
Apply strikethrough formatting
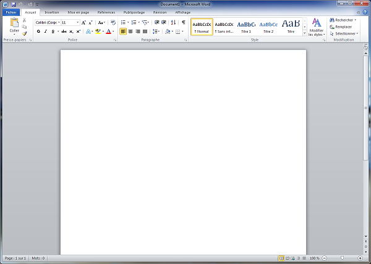point(64,31)
